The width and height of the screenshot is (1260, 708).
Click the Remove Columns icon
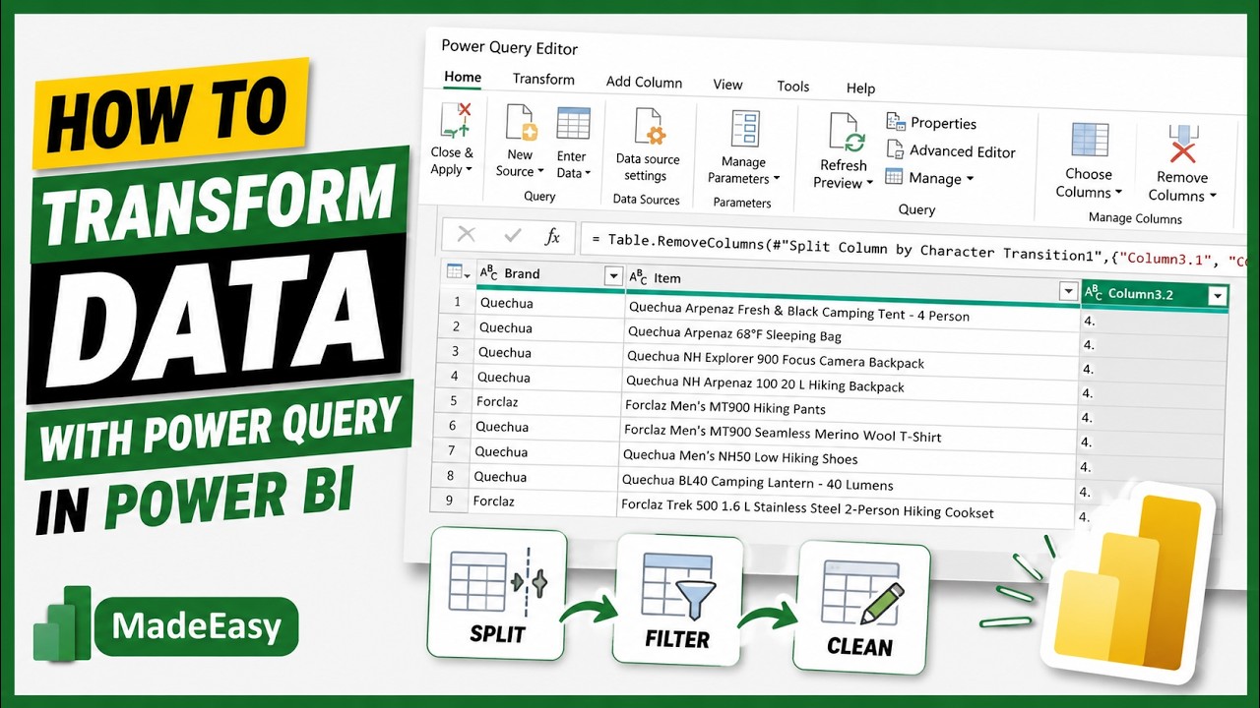pos(1183,145)
